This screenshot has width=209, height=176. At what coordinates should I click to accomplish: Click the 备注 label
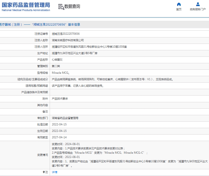tap(45, 112)
